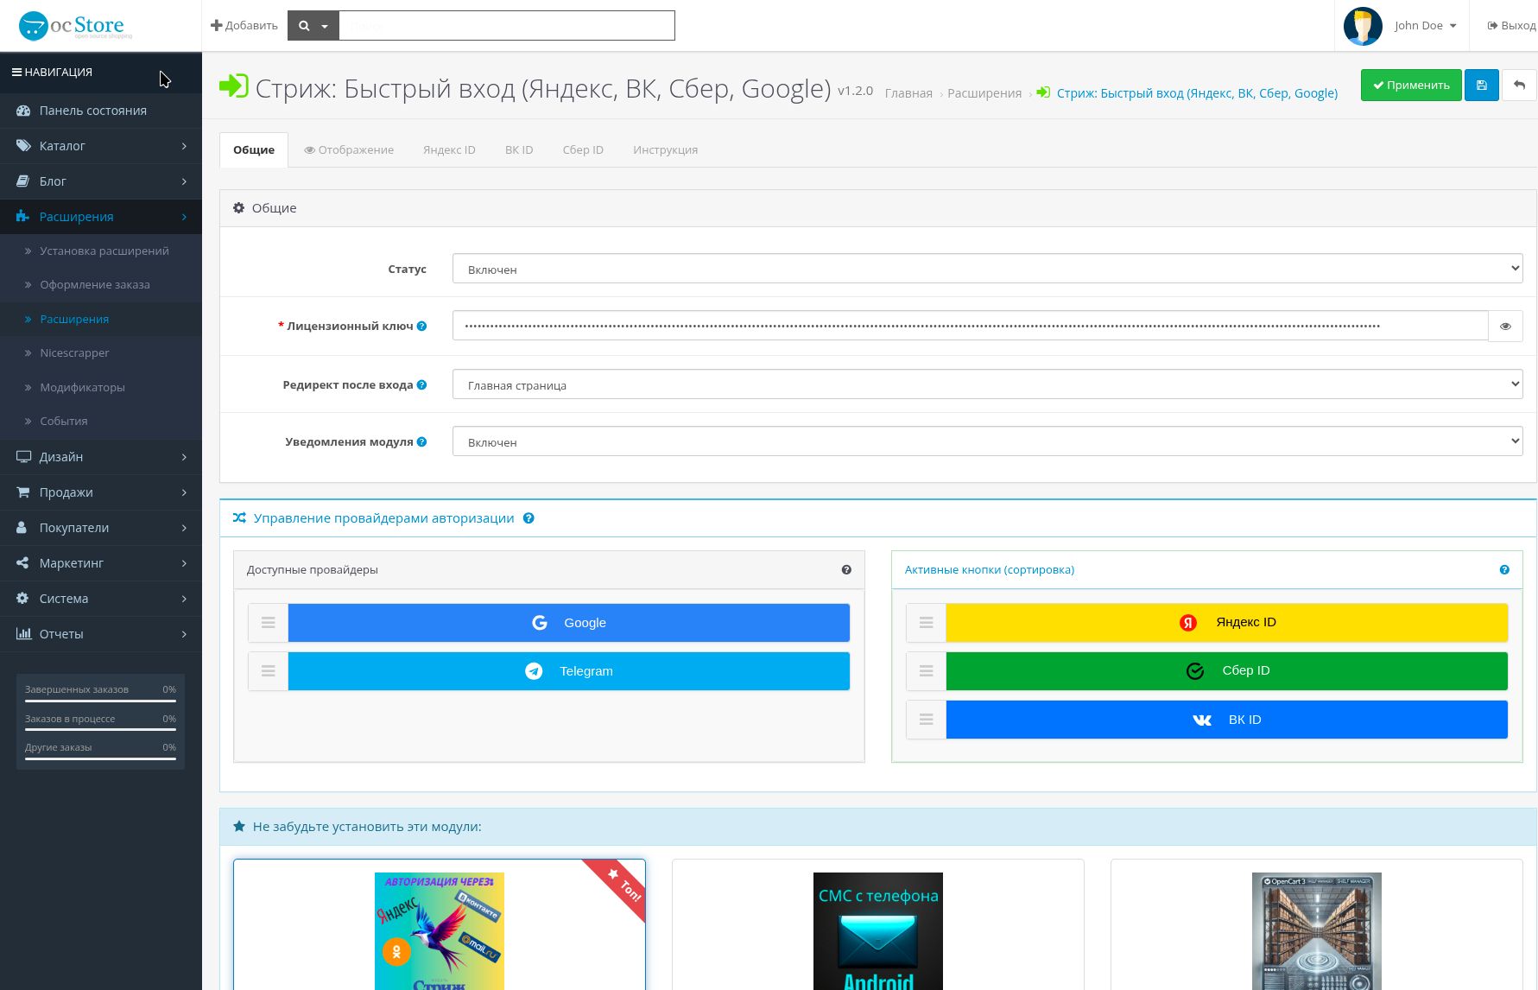
Task: Expand the Отчеты menu
Action: 101,634
